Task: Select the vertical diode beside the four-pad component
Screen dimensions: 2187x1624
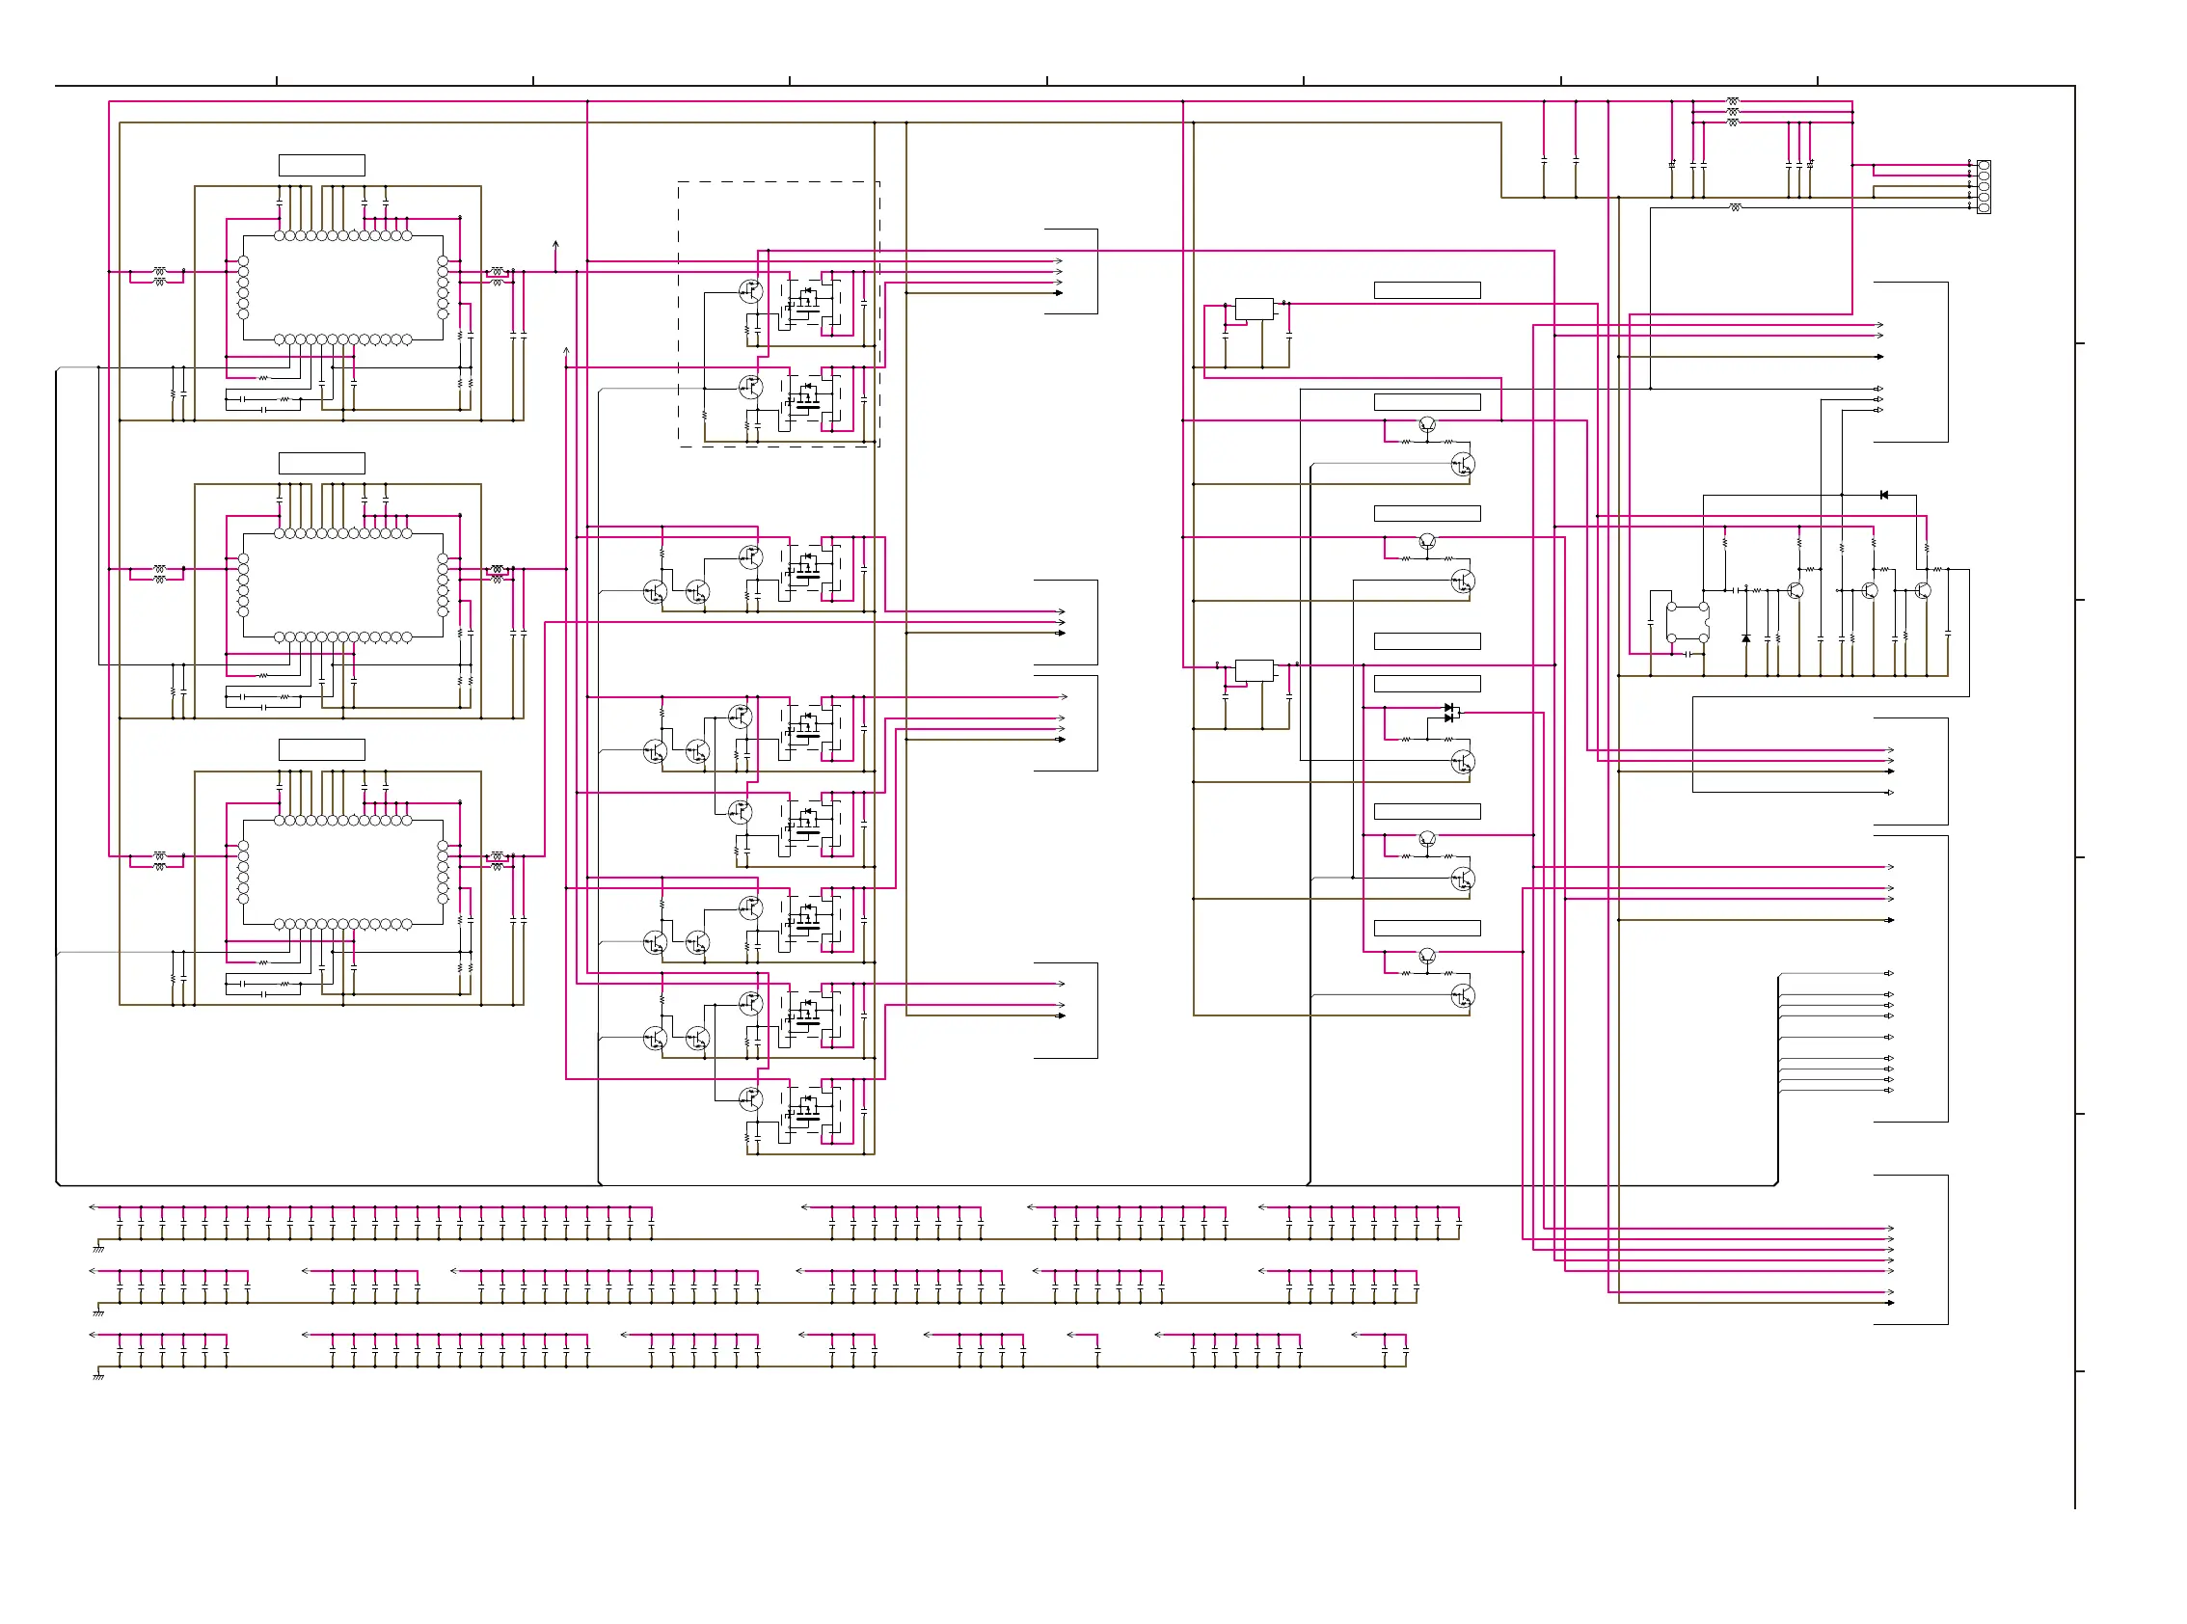Action: (1745, 638)
